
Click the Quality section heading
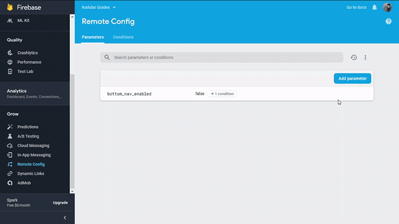[x=14, y=40]
